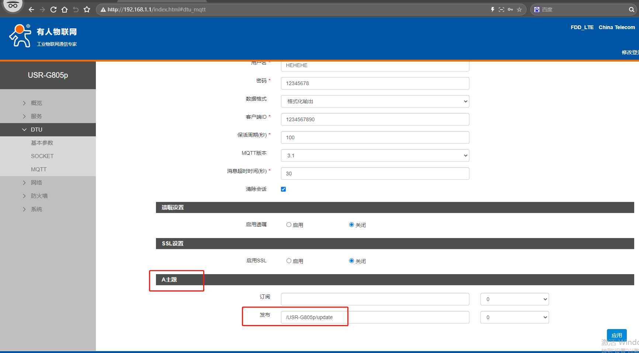Open the 发布 QoS dropdown
The image size is (639, 353).
[x=514, y=317]
